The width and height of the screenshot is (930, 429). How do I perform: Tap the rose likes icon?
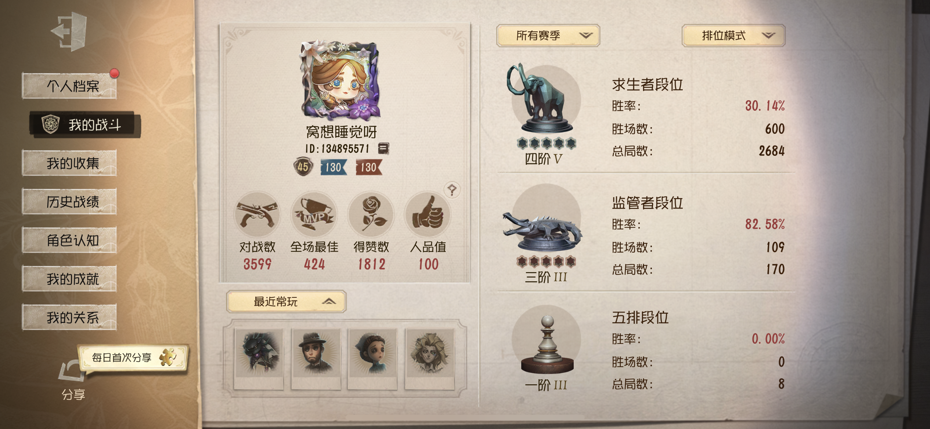click(371, 214)
